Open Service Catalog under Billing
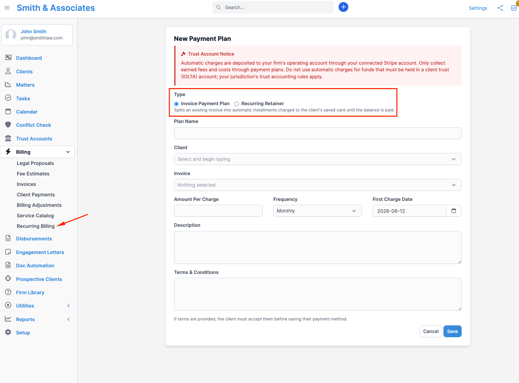 pos(35,216)
